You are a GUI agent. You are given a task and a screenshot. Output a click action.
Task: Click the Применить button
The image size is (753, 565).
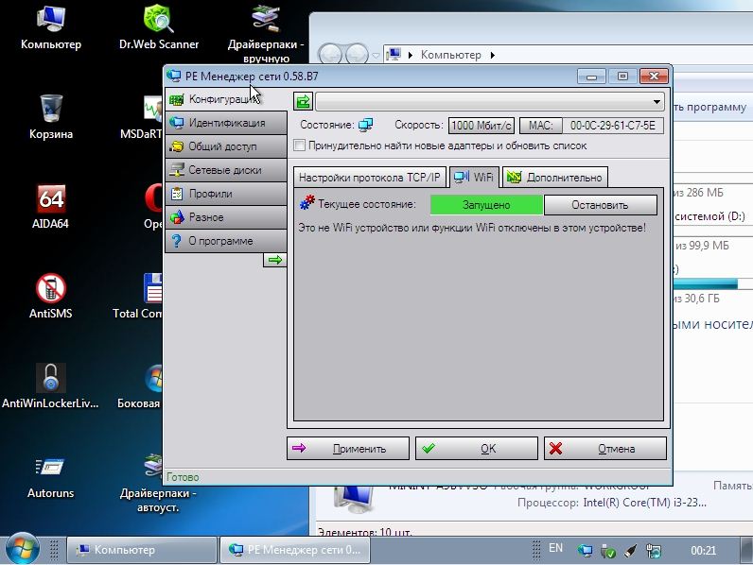[348, 449]
